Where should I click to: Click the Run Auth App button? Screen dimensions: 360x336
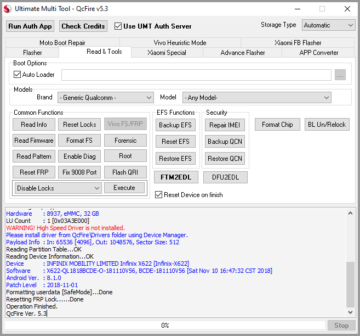pyautogui.click(x=30, y=26)
